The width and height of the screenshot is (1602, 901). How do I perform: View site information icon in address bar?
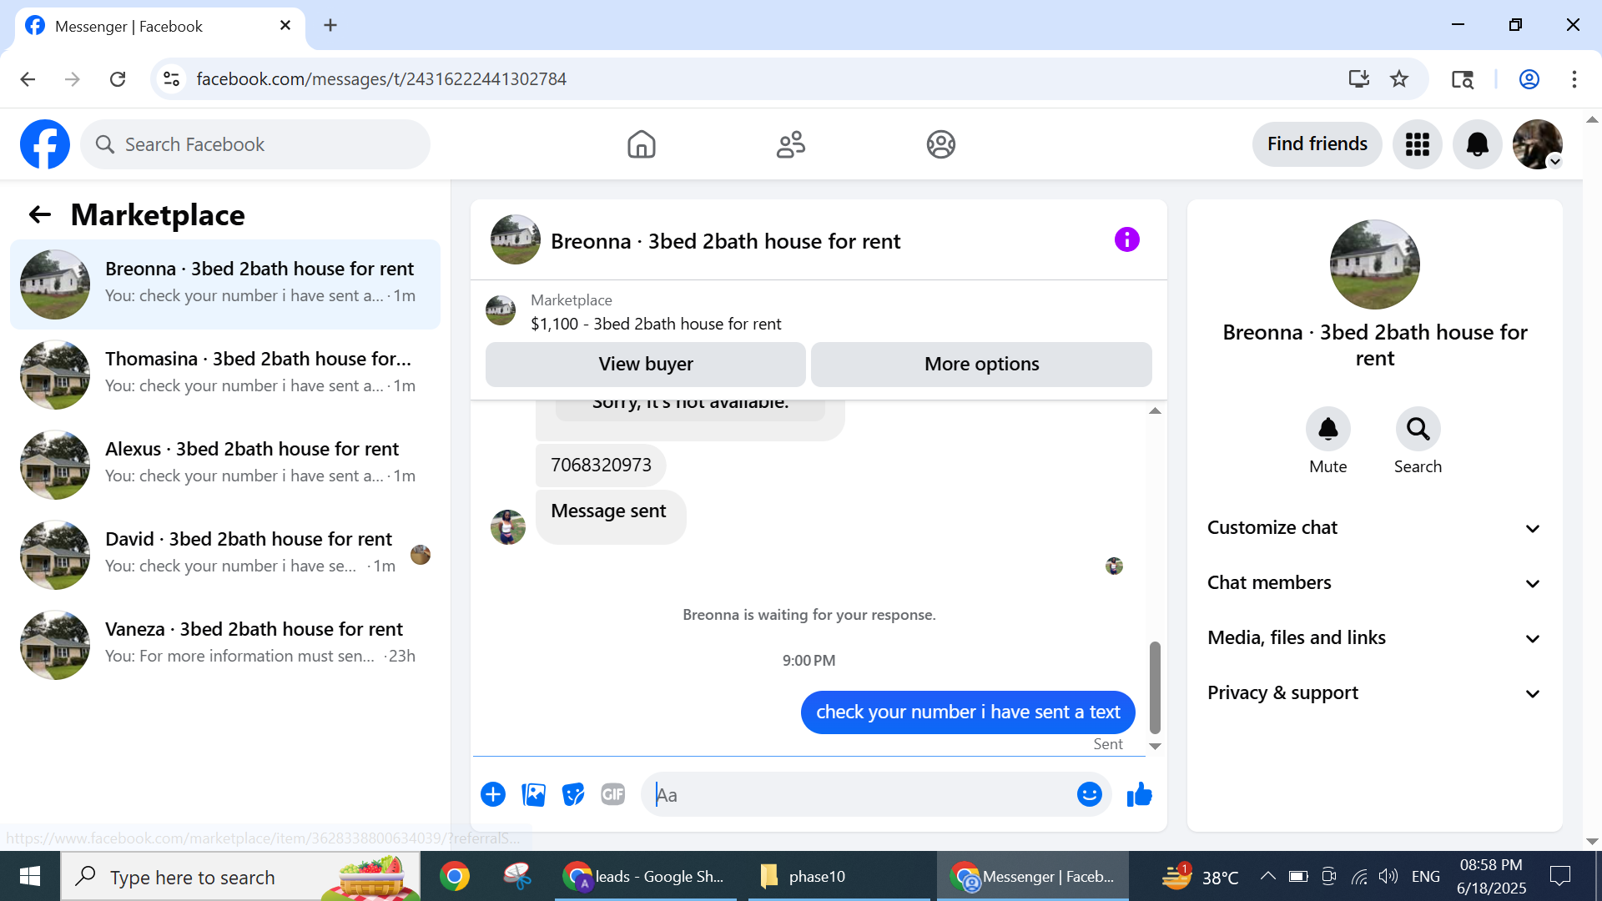(171, 79)
